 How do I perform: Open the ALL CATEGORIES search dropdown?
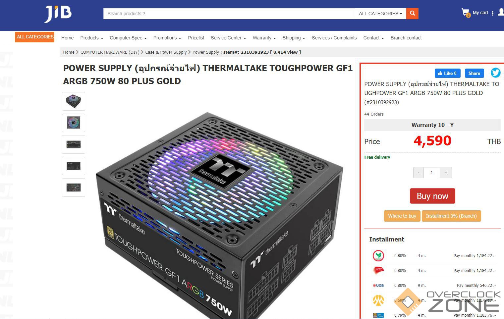point(380,14)
